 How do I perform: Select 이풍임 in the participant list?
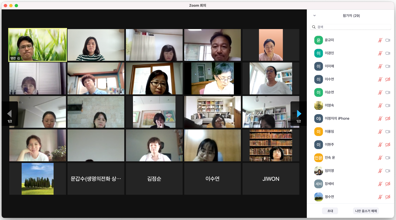pyautogui.click(x=329, y=131)
